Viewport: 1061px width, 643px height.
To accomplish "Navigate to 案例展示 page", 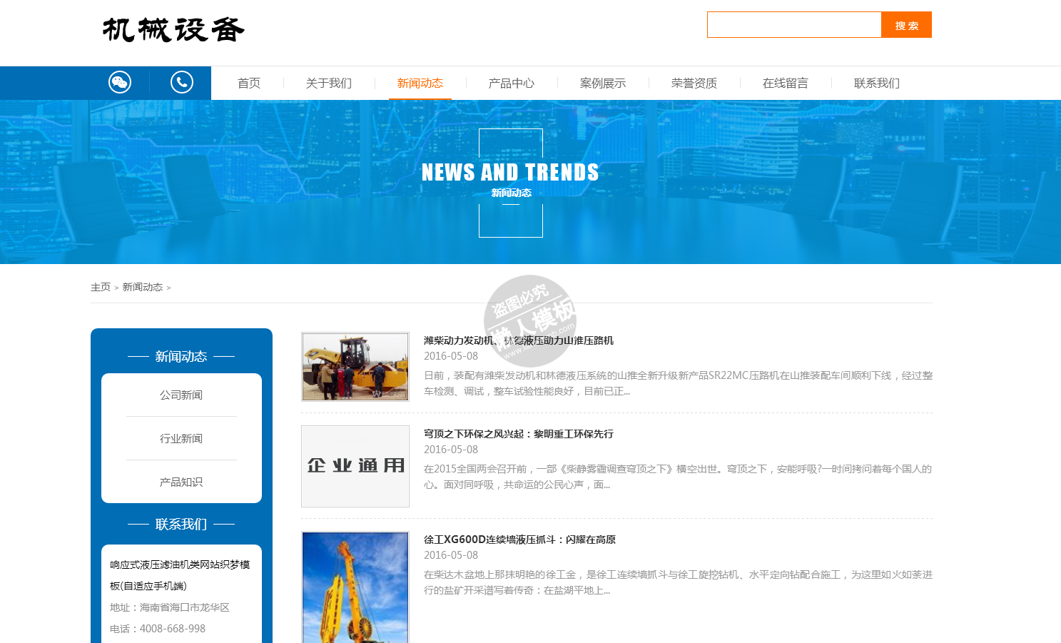I will (603, 83).
